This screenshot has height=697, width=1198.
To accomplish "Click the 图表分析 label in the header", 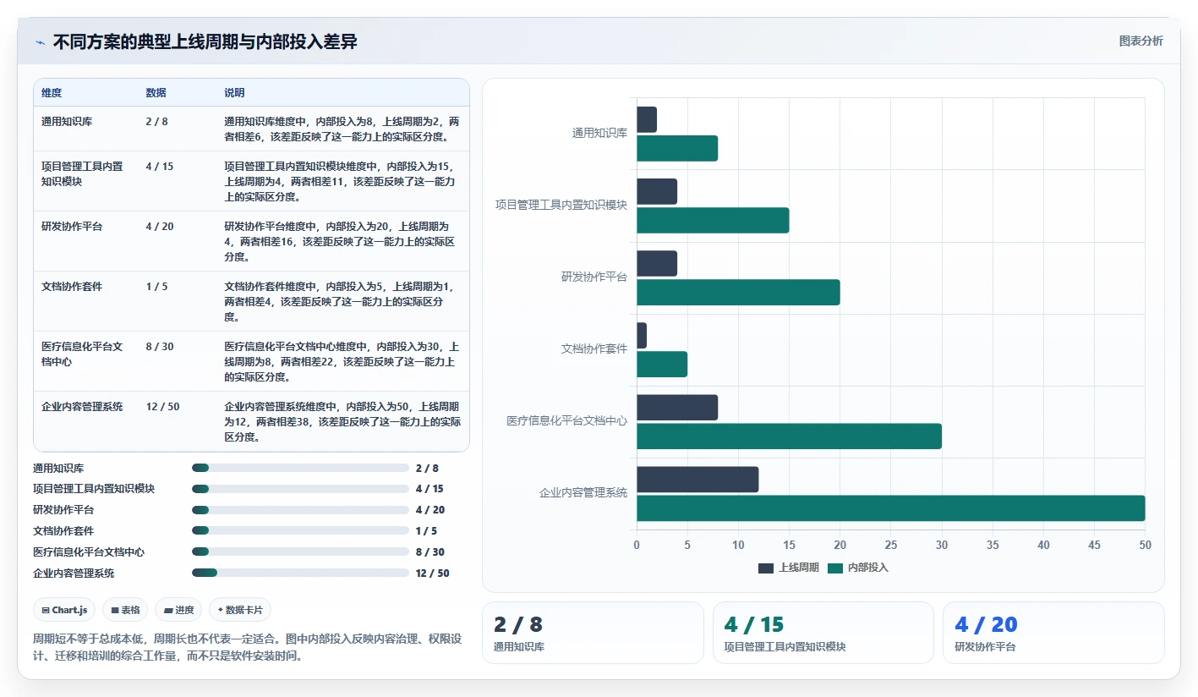I will (x=1141, y=41).
